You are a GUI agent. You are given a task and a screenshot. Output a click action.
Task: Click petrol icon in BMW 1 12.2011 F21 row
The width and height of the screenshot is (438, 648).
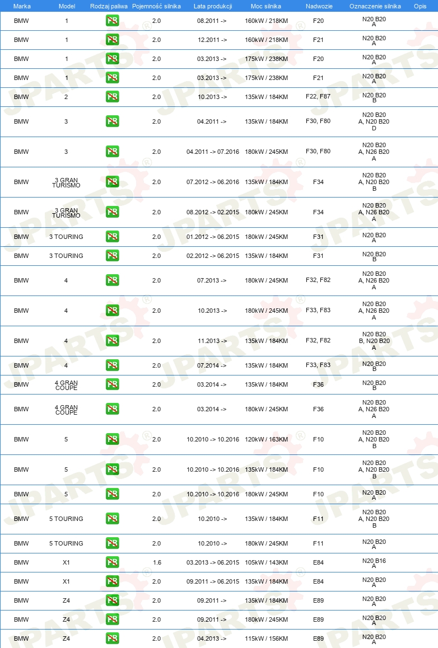[x=112, y=40]
